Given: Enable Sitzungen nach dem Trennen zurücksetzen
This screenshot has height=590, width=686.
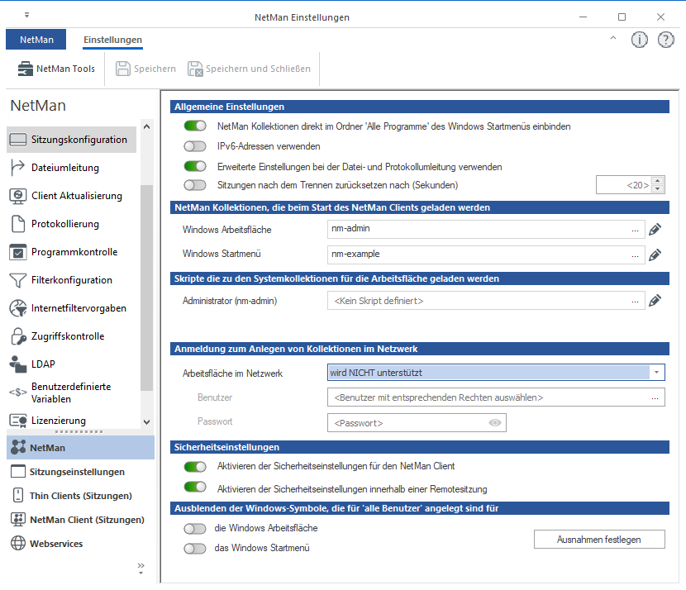Looking at the screenshot, I should 195,185.
